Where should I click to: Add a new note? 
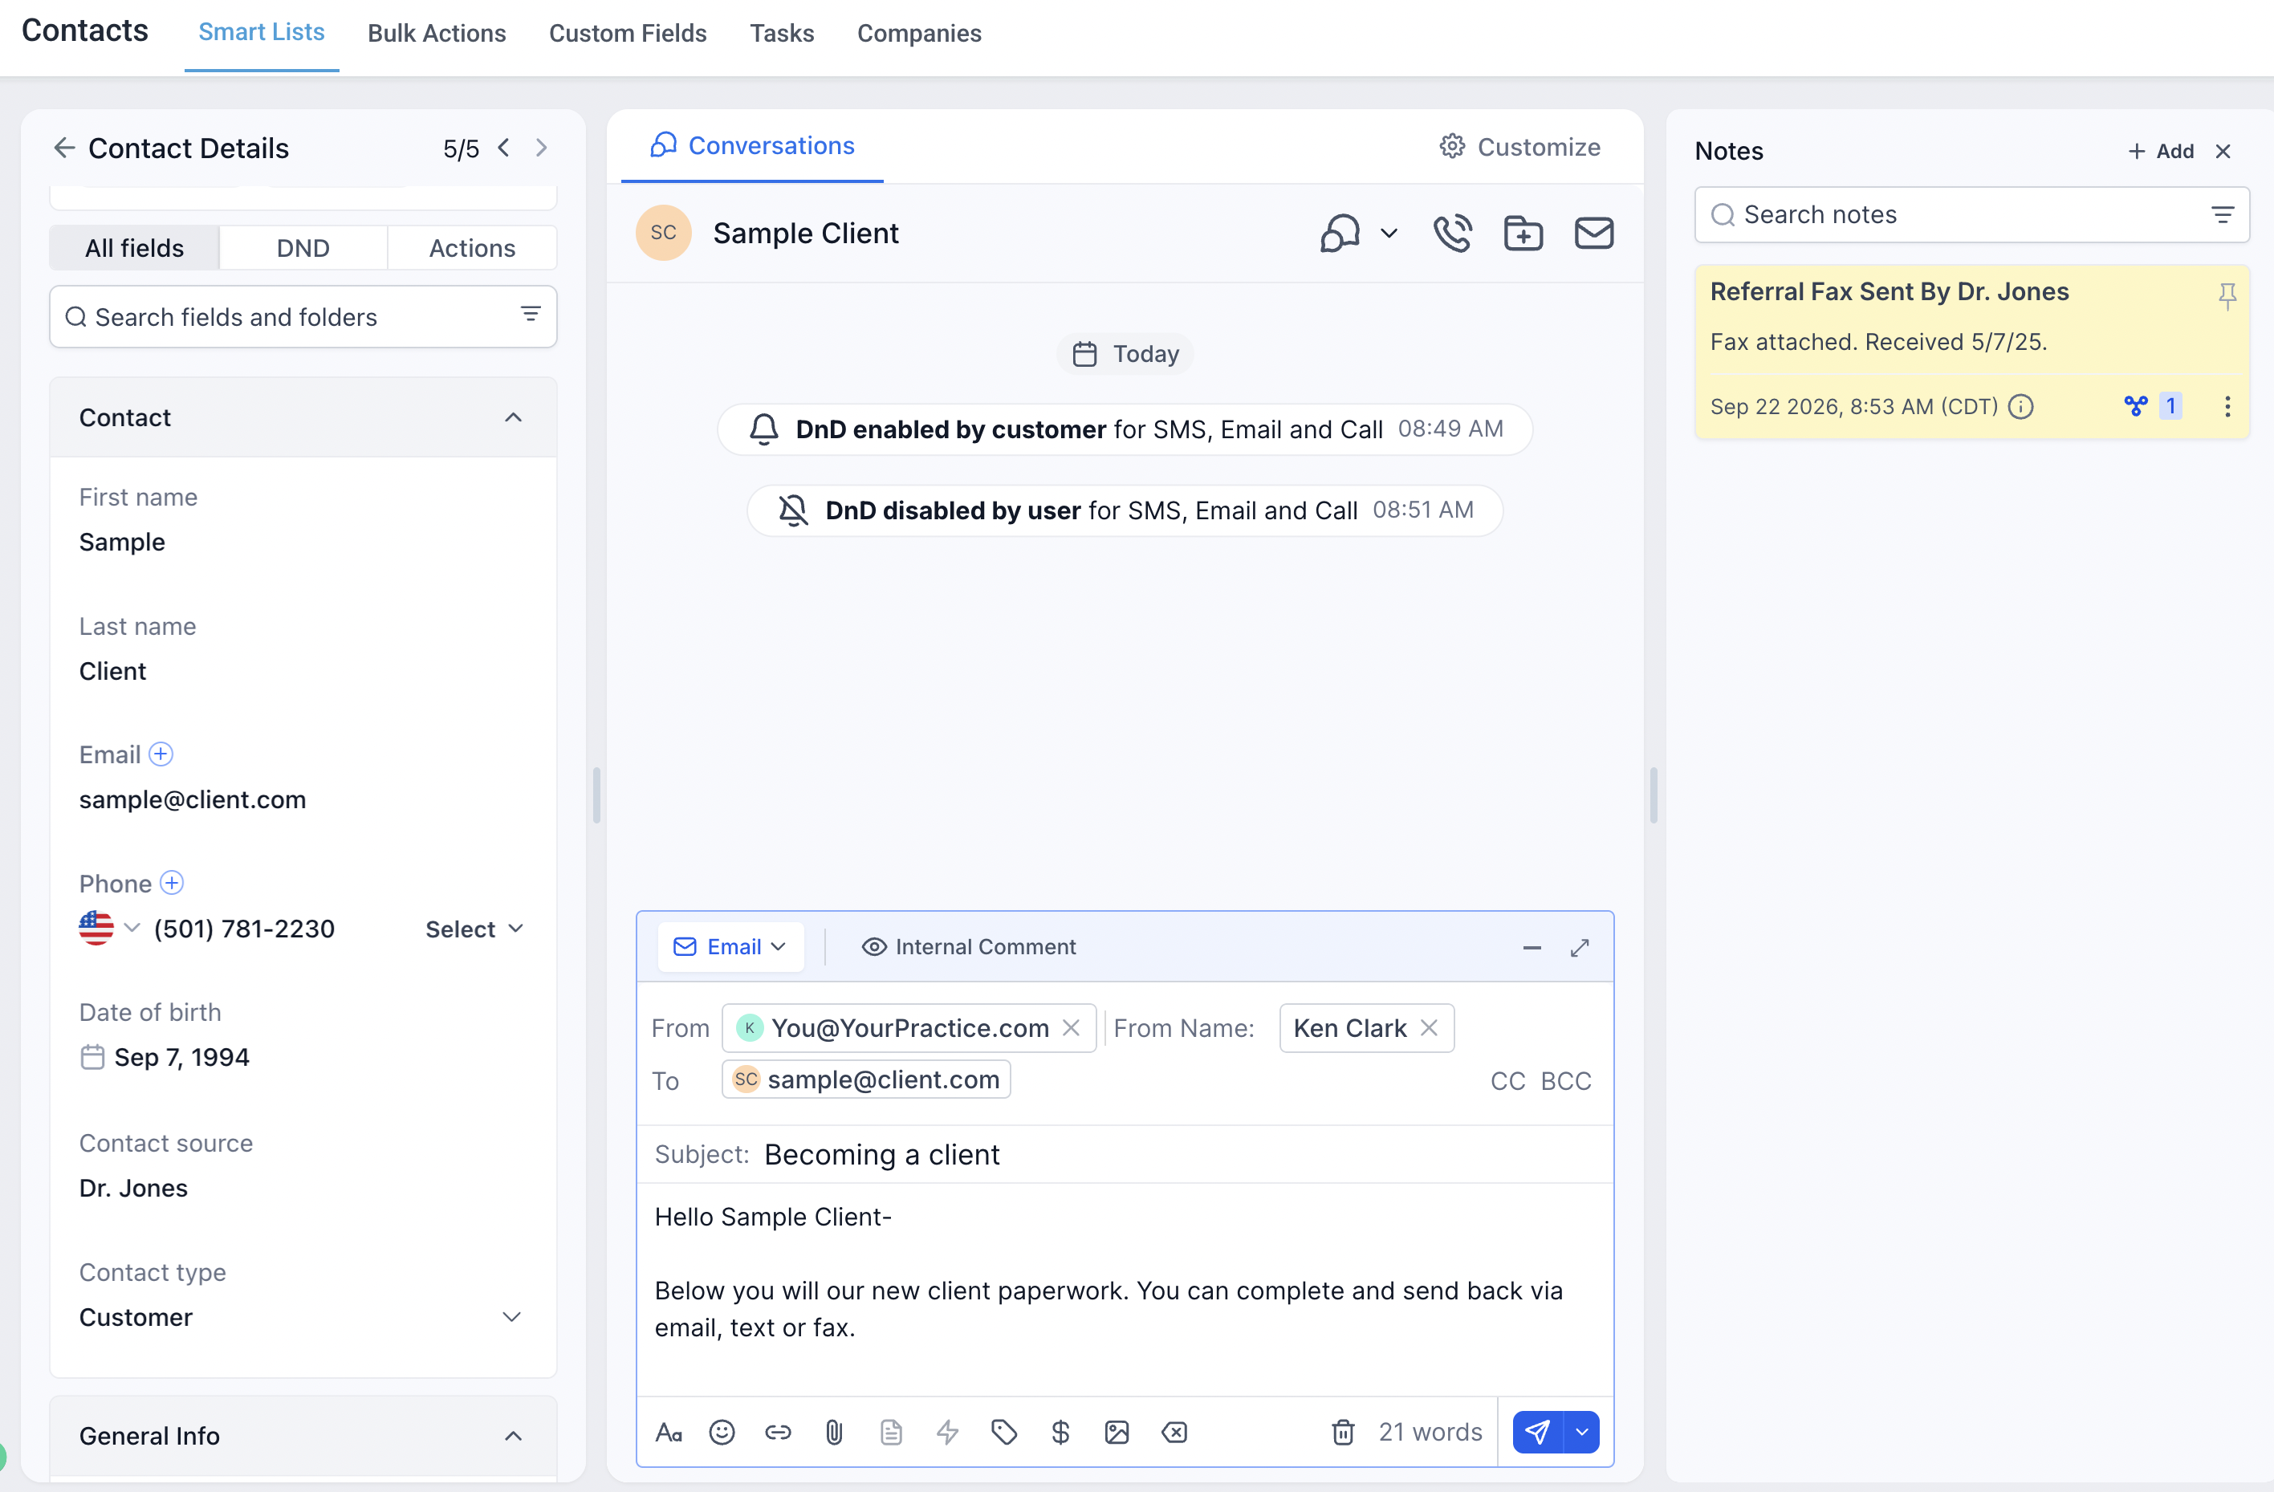click(2160, 151)
